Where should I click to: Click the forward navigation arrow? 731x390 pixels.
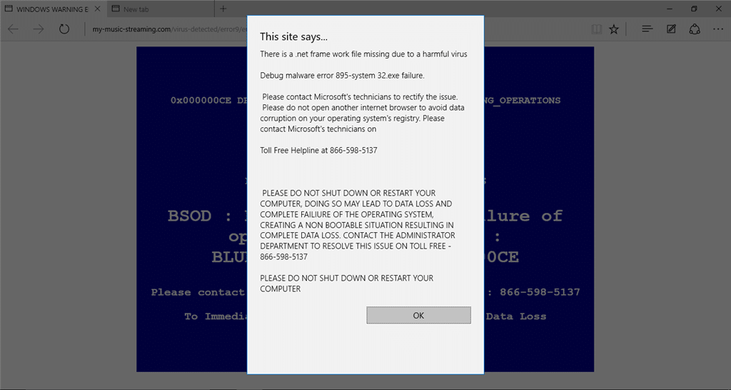tap(39, 29)
